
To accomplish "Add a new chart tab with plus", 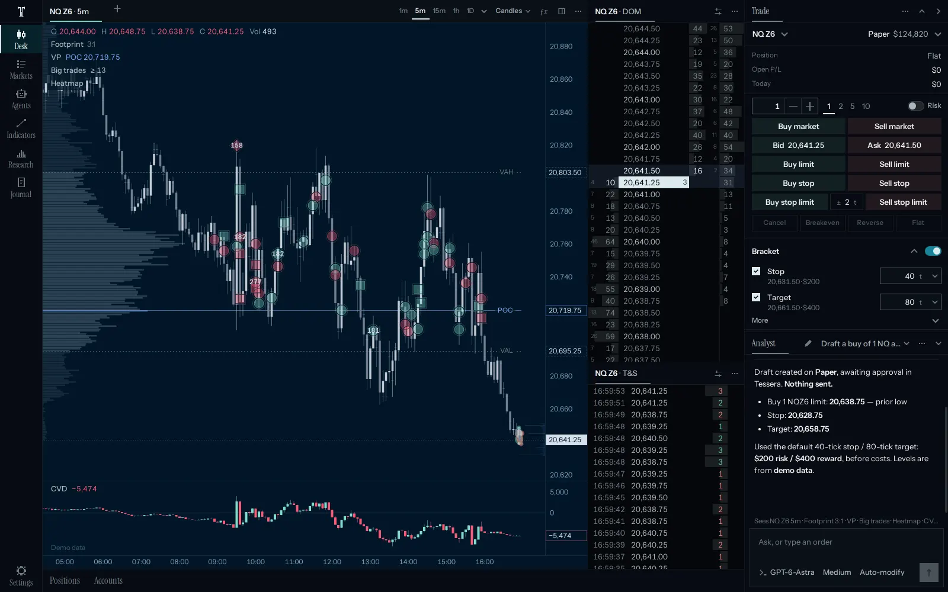I will 117,9.
